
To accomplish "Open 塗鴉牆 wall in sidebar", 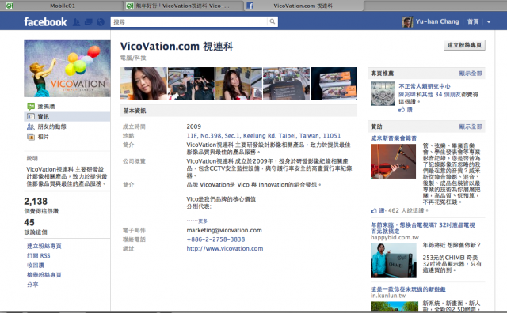I will pyautogui.click(x=46, y=106).
